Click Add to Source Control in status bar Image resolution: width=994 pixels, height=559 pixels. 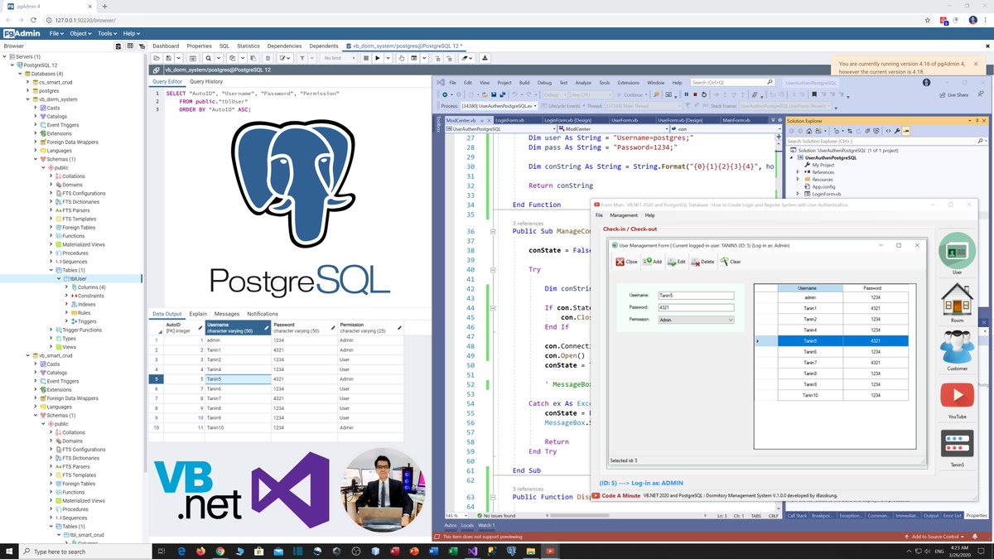[937, 537]
